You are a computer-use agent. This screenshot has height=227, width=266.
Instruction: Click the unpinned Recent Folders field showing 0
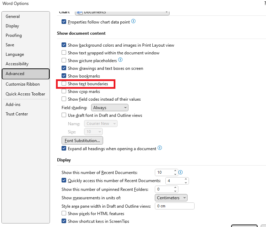(x=164, y=189)
